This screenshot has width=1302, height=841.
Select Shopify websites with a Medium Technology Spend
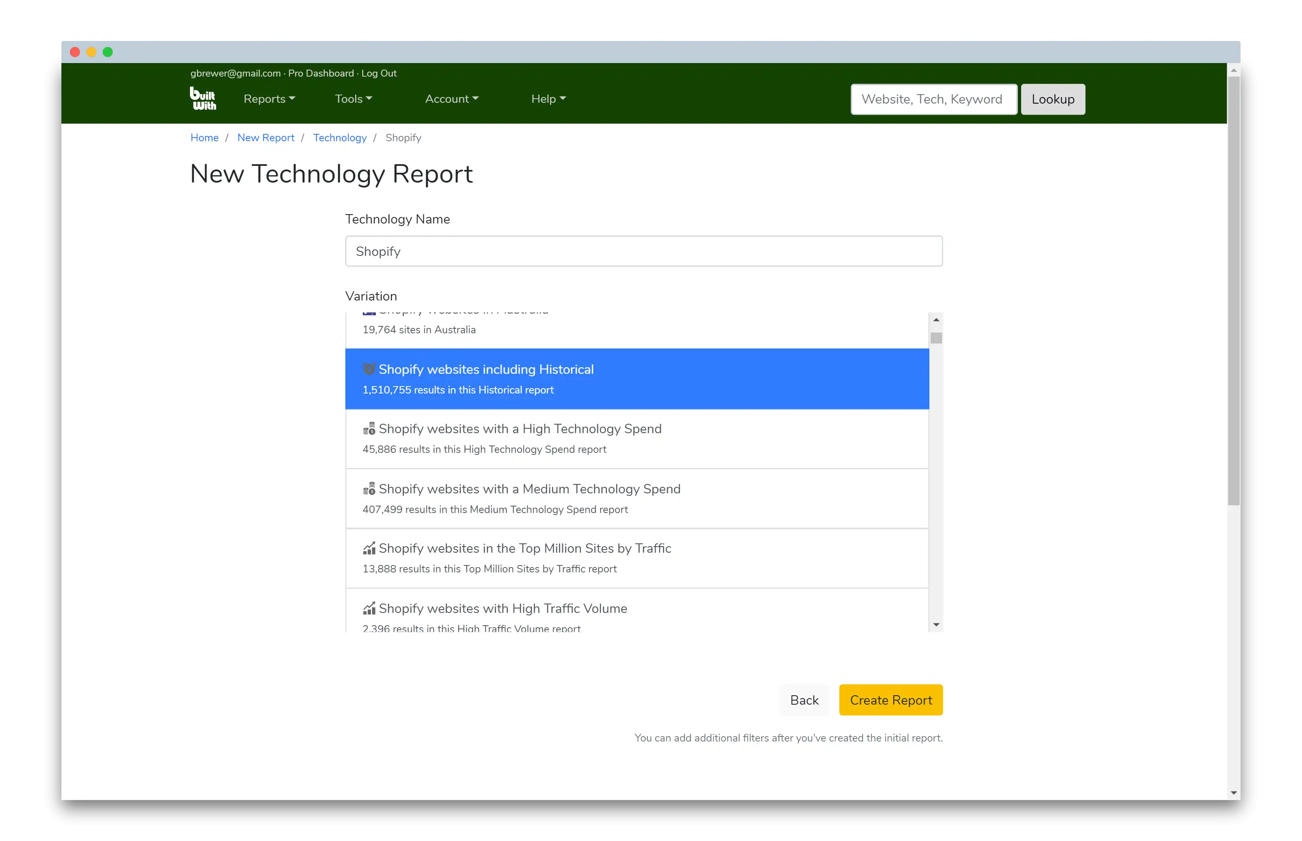pos(637,499)
